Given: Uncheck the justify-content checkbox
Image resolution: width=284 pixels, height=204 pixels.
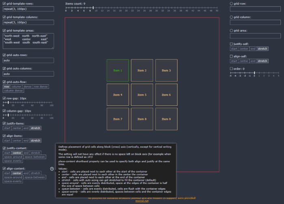Looking at the screenshot, I should click(x=4, y=148).
